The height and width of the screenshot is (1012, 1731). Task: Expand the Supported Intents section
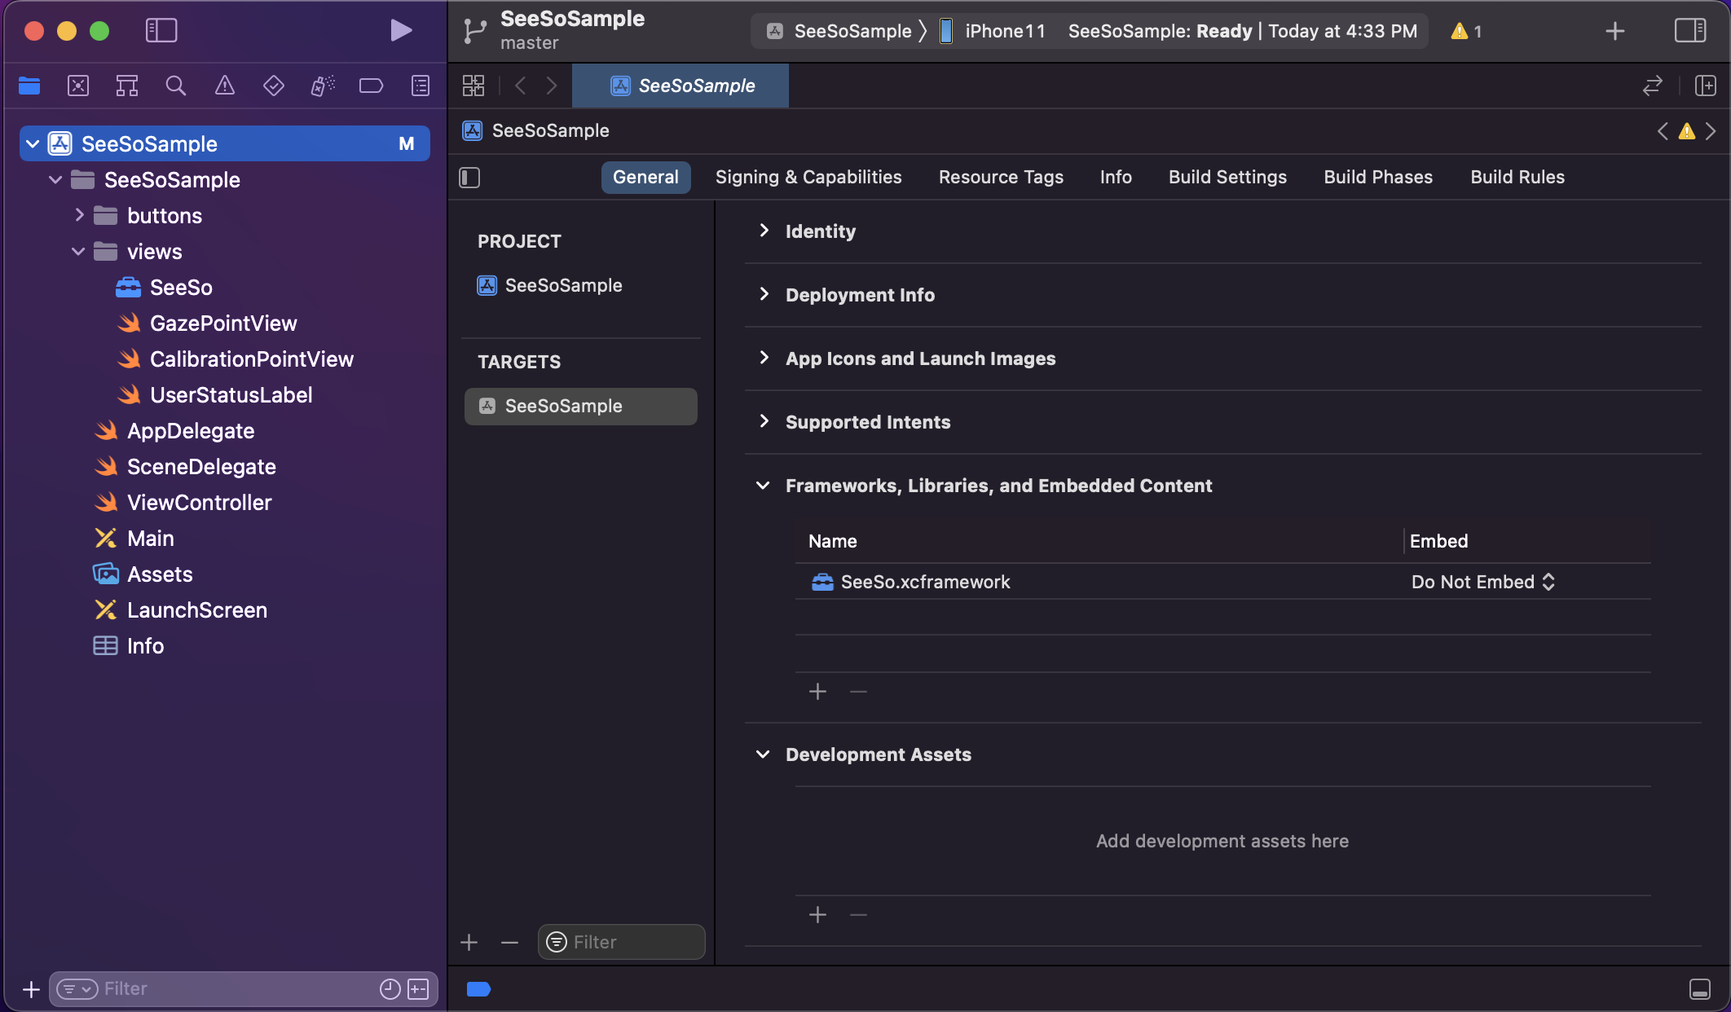[764, 421]
